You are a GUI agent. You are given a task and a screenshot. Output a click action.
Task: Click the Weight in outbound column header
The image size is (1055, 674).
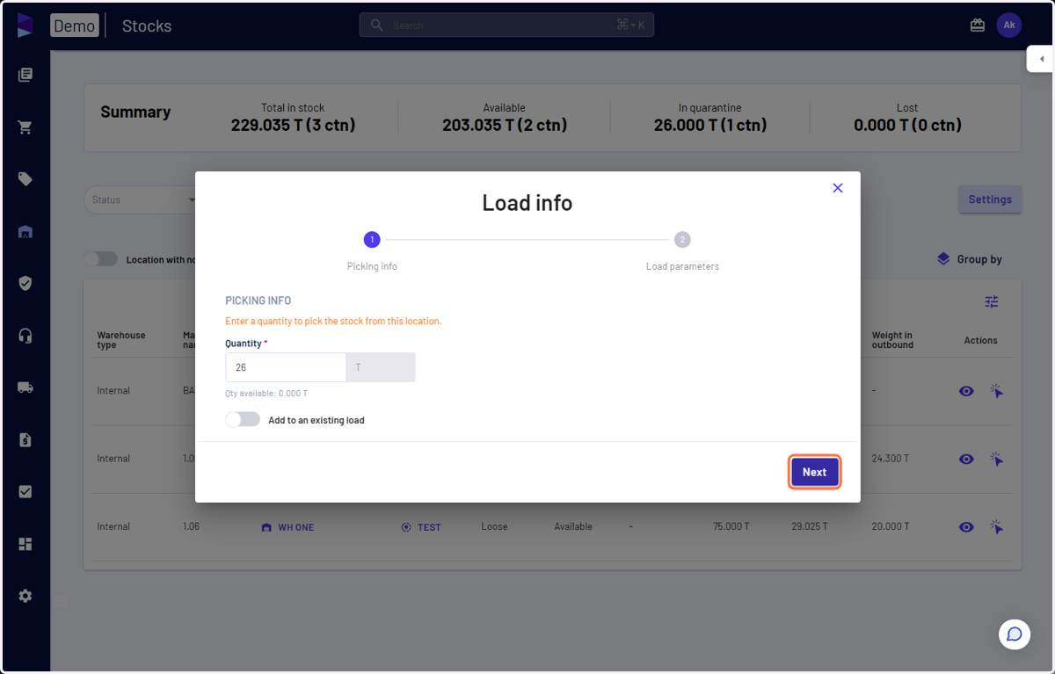892,340
